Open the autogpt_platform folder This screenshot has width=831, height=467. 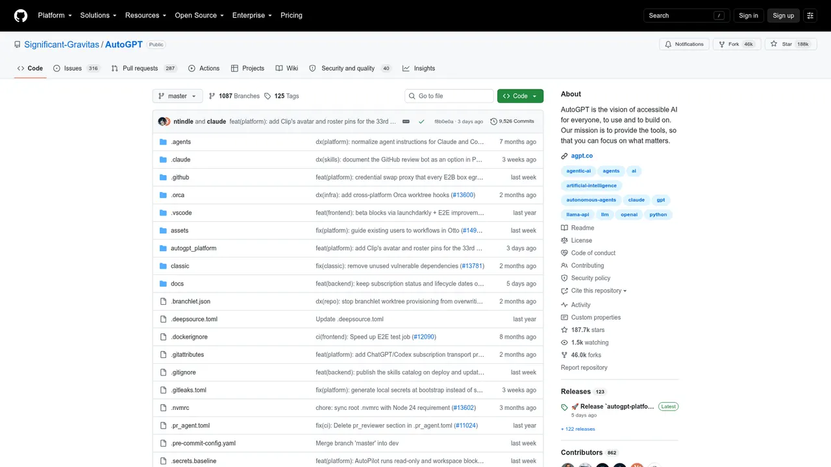coord(193,248)
